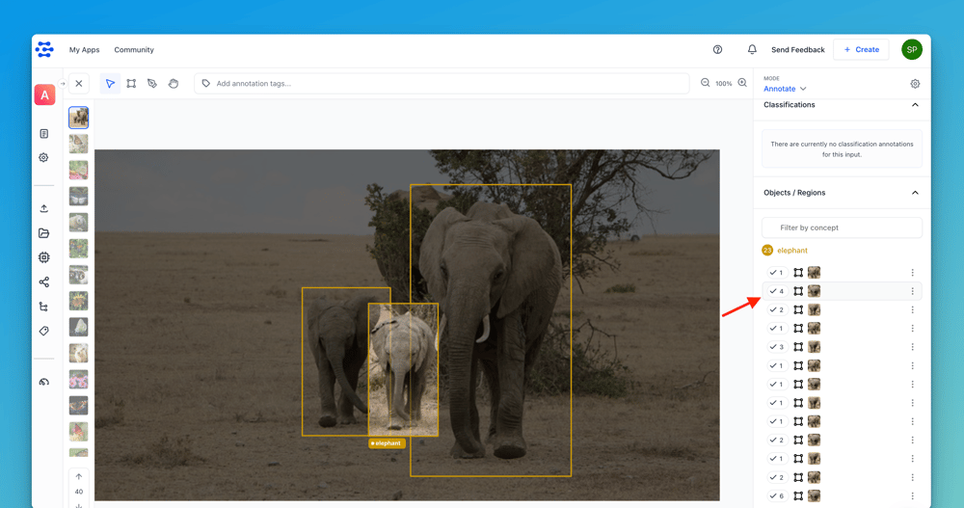Collapse the Objects / Regions section
Screen dimensions: 964x508
(x=915, y=193)
